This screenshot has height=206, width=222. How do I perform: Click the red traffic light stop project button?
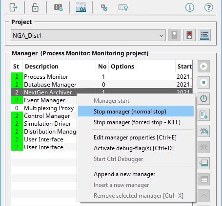189,35
